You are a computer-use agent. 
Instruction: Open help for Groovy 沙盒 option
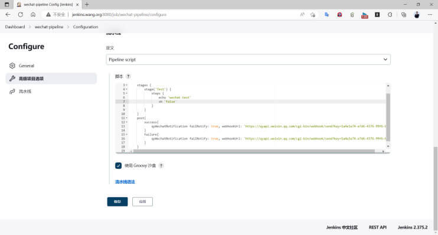[161, 166]
